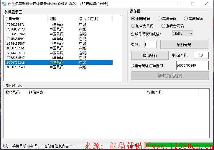Select the row for number 16558785248
This screenshot has width=214, height=150.
(15, 67)
